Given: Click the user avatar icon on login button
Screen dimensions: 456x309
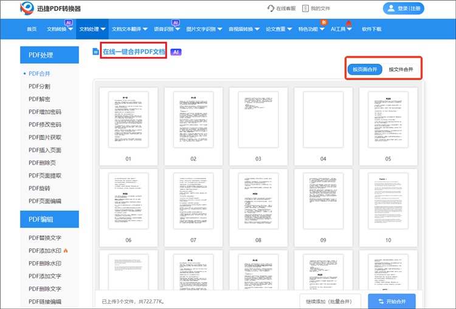Looking at the screenshot, I should pyautogui.click(x=392, y=8).
